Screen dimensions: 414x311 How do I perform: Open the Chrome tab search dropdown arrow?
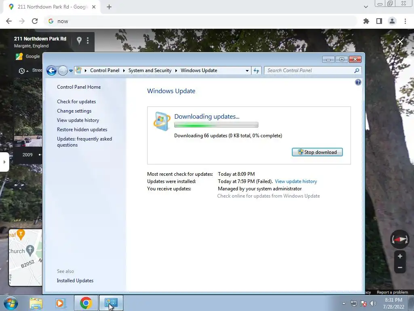point(365,7)
